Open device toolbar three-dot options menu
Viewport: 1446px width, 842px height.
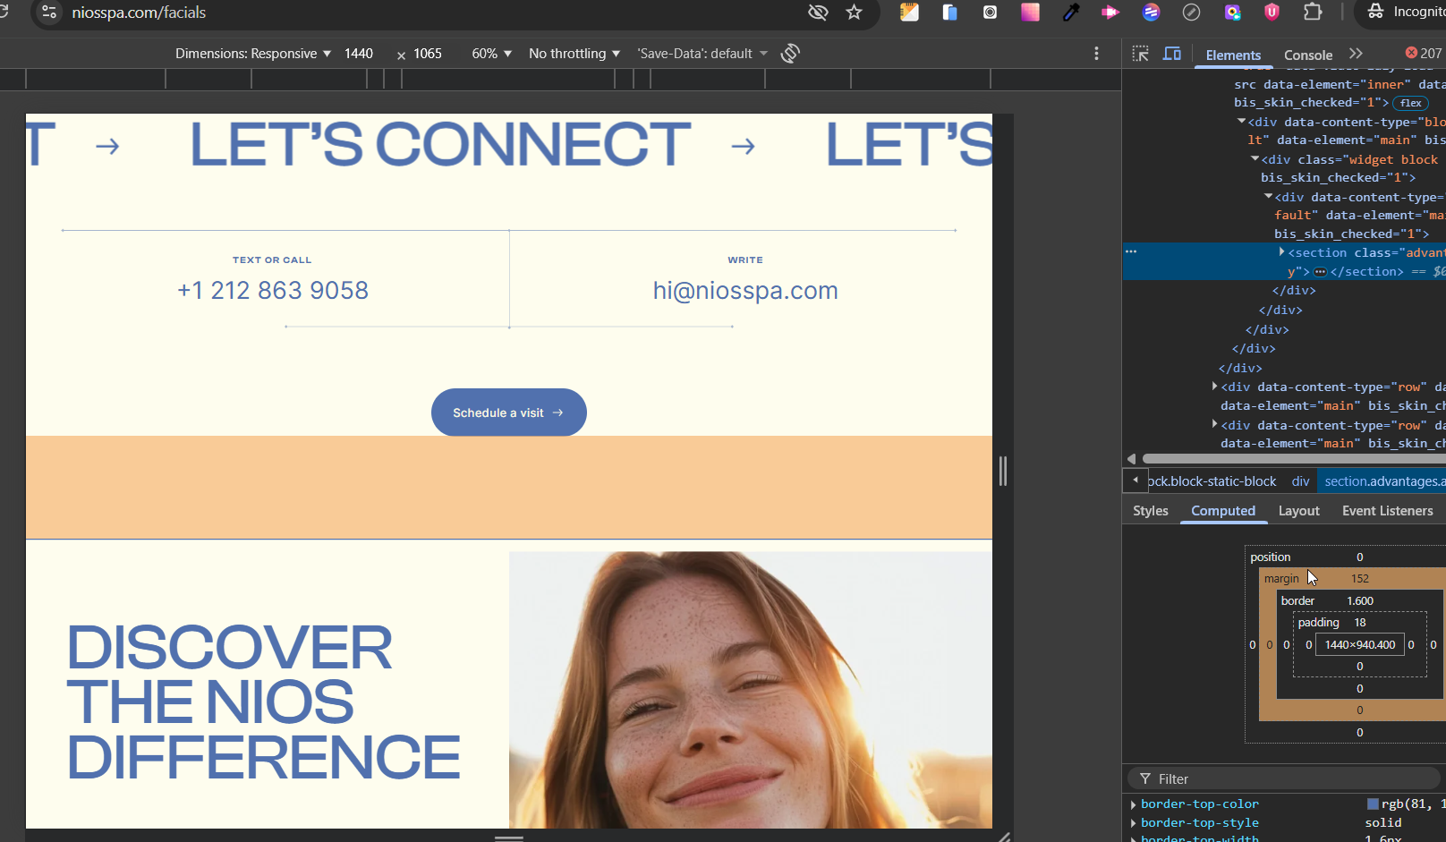[x=1096, y=54]
